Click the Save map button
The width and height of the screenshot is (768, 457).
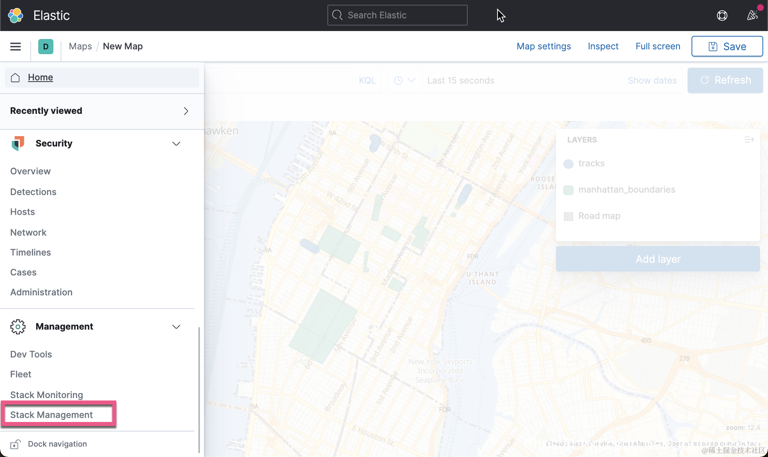tap(727, 47)
